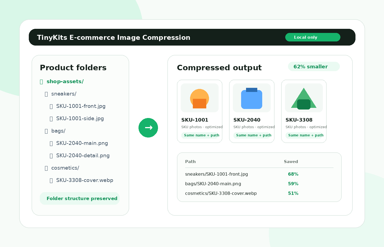Click the cosmetics/SKU-3308-cover.webp table row path
384x247 pixels.
pyautogui.click(x=221, y=193)
